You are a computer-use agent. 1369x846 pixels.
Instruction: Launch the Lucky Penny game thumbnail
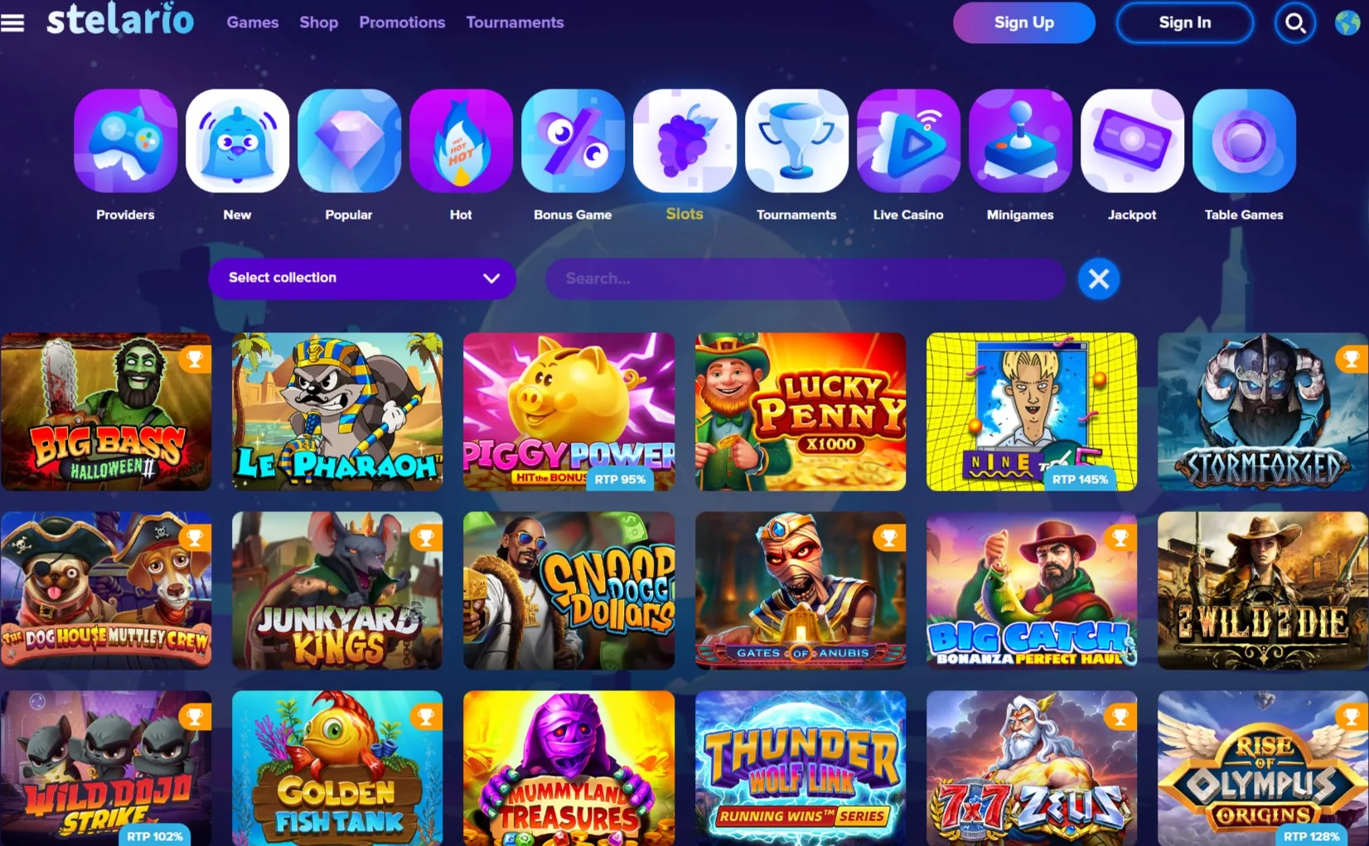pyautogui.click(x=801, y=412)
